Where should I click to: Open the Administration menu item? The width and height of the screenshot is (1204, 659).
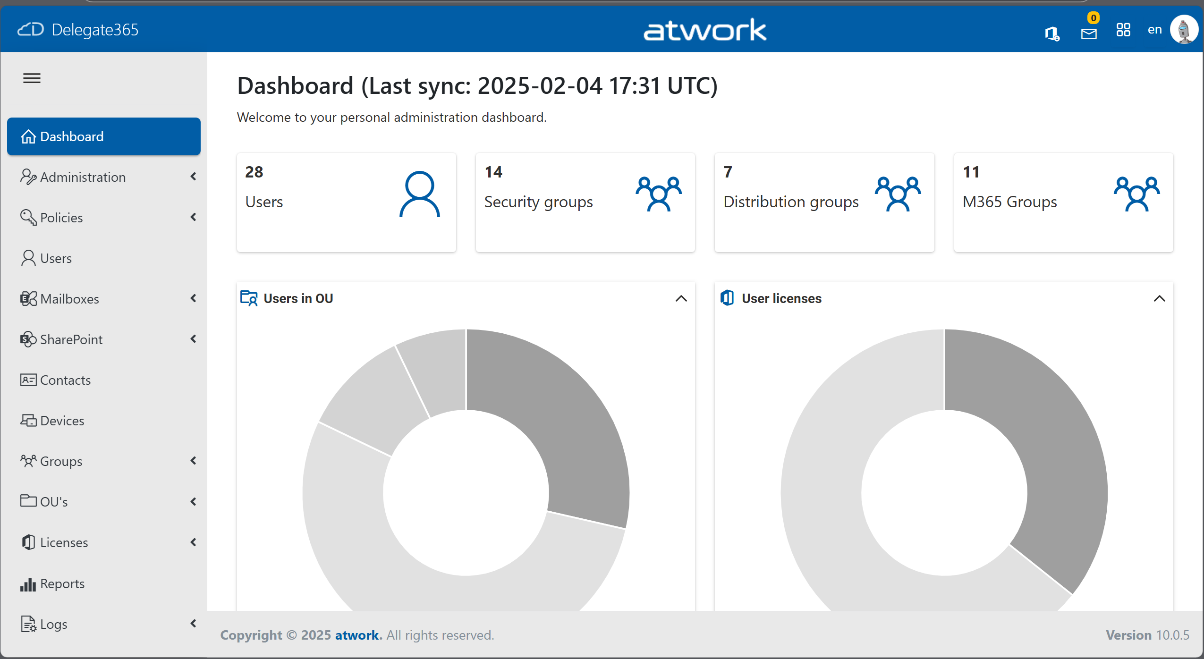point(104,177)
